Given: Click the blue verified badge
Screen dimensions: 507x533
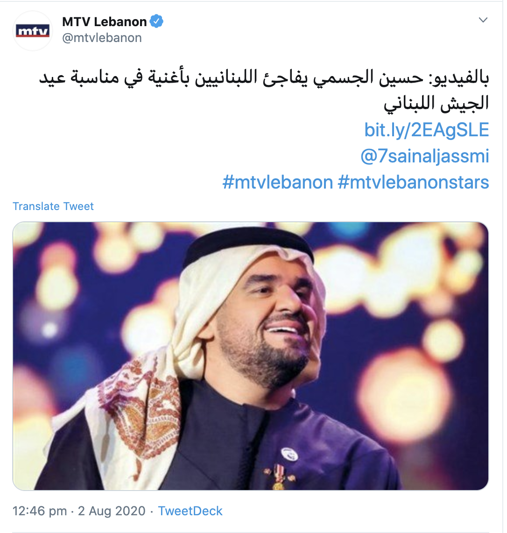Looking at the screenshot, I should (157, 21).
